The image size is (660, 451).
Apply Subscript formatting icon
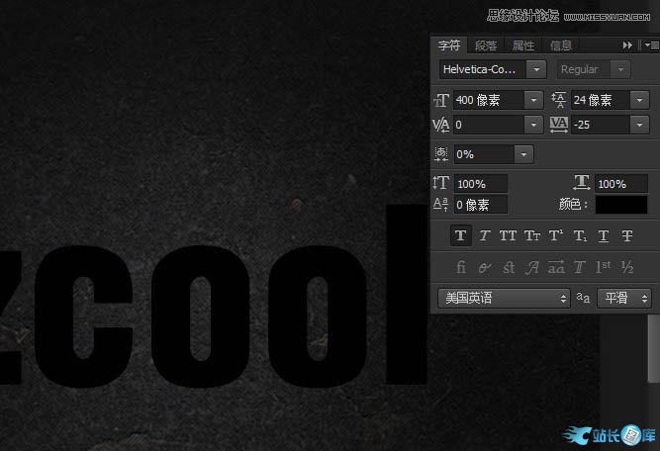580,235
